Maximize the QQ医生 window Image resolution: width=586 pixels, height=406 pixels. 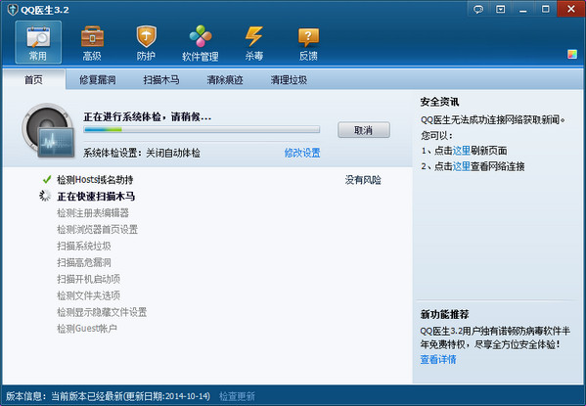coord(545,9)
